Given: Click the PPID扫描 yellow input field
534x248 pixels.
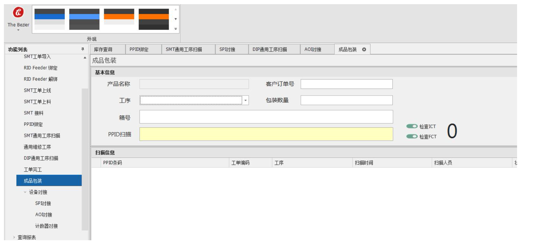Looking at the screenshot, I should [x=266, y=134].
